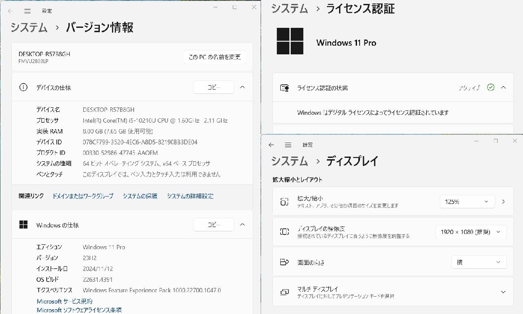Open Microsoft ソフトウェアライセンス条項 link
Screen dimensions: 523x314
[79, 310]
